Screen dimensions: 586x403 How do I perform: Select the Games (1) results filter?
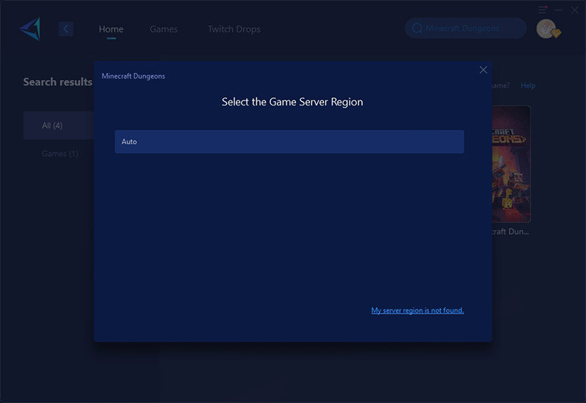click(x=60, y=154)
